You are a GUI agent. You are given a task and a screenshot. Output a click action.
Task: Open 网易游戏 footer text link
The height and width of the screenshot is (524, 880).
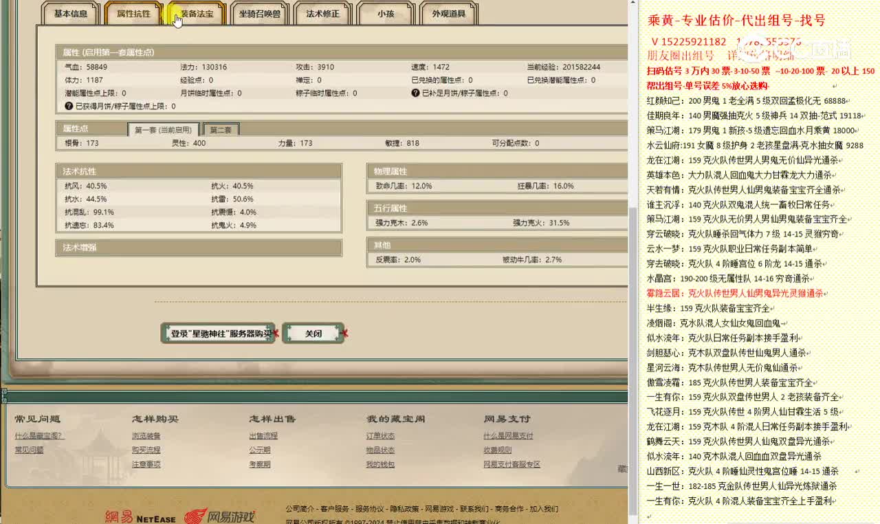coord(439,510)
